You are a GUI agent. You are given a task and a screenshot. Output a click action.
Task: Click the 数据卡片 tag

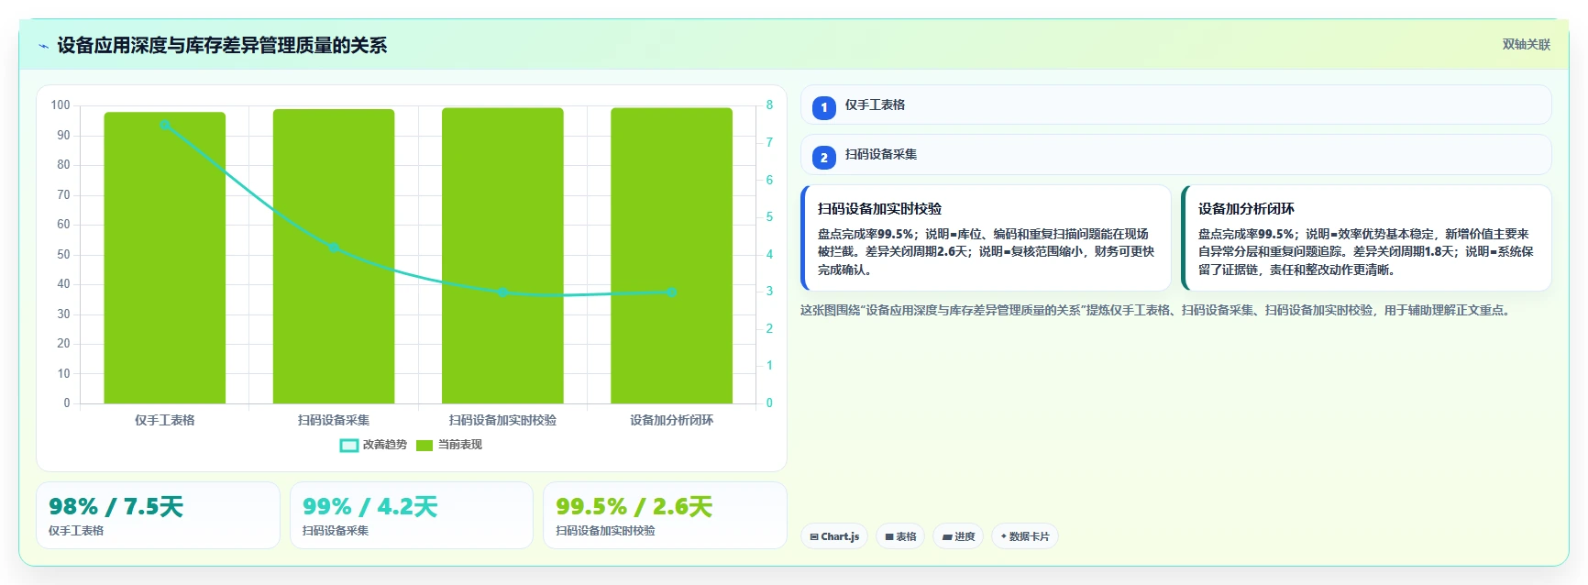1025,536
